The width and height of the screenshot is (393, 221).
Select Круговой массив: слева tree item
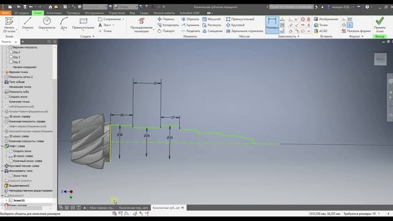(x=24, y=166)
